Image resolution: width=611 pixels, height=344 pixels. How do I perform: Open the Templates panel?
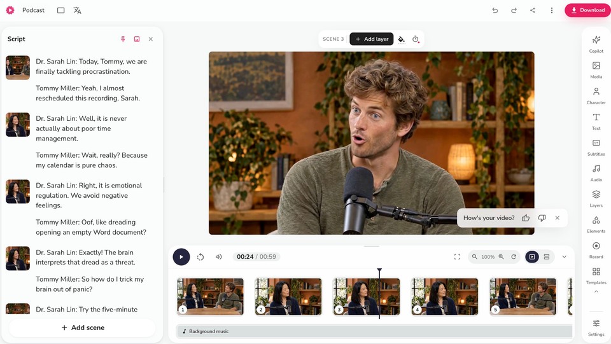tap(596, 275)
